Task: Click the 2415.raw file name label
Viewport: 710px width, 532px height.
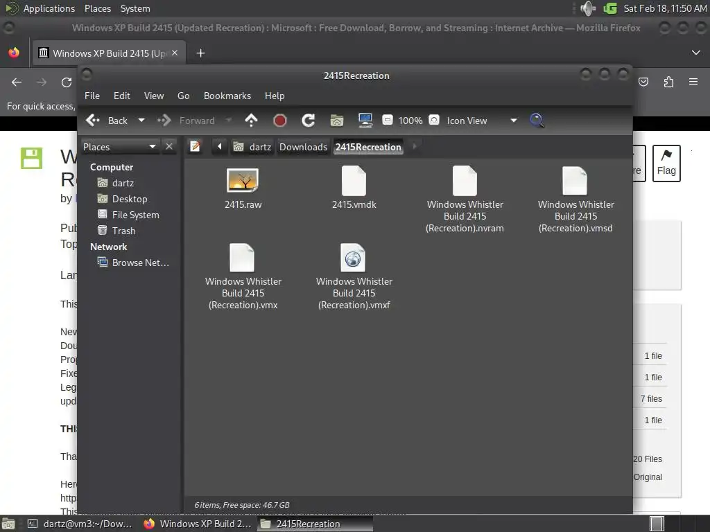Action: click(x=243, y=204)
